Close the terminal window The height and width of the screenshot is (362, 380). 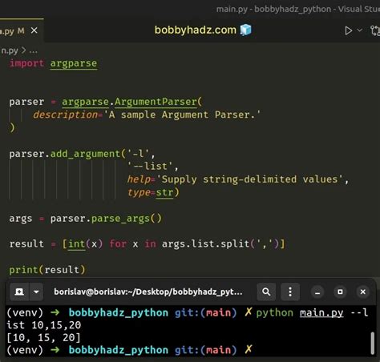tap(363, 292)
